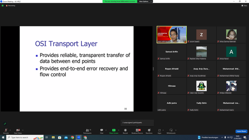The image size is (249, 140).
Task: Expand Share Screen options arrow
Action: (119, 130)
